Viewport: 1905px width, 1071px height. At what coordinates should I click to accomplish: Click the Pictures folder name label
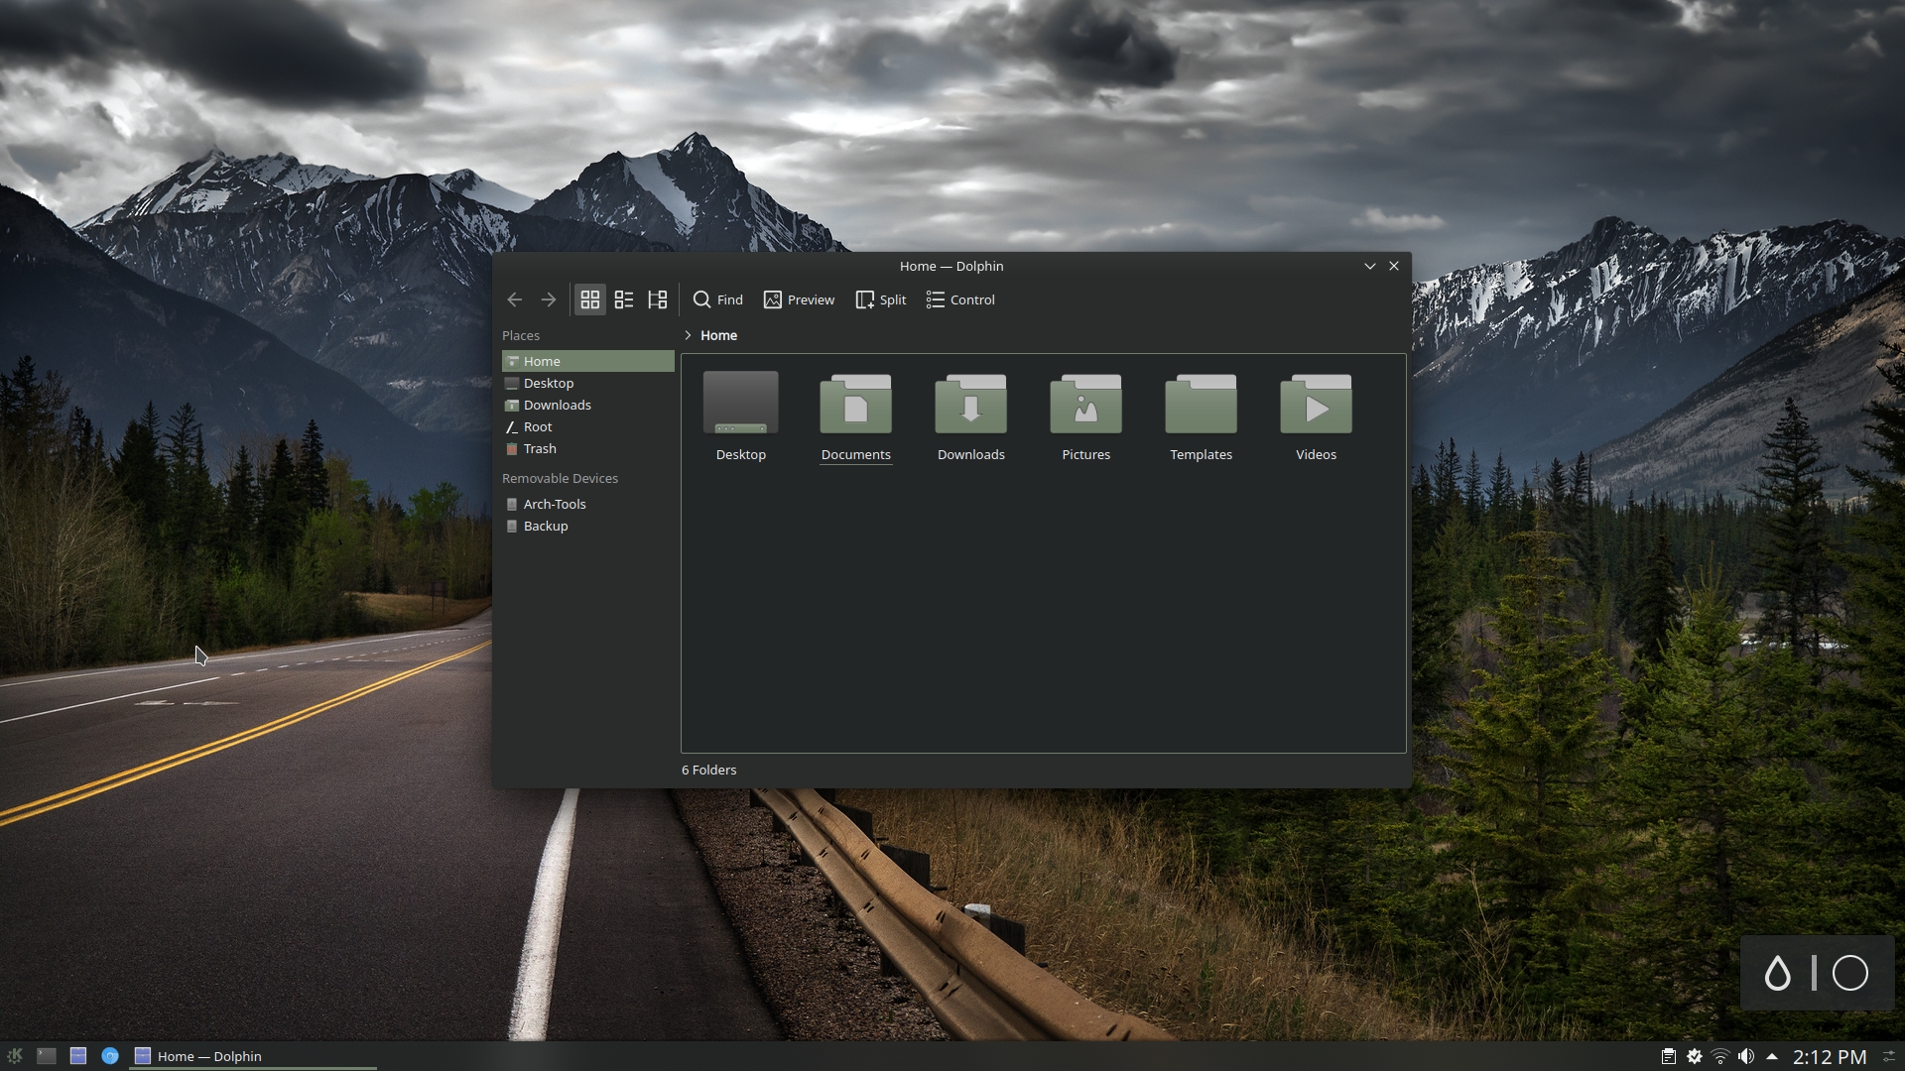point(1086,454)
